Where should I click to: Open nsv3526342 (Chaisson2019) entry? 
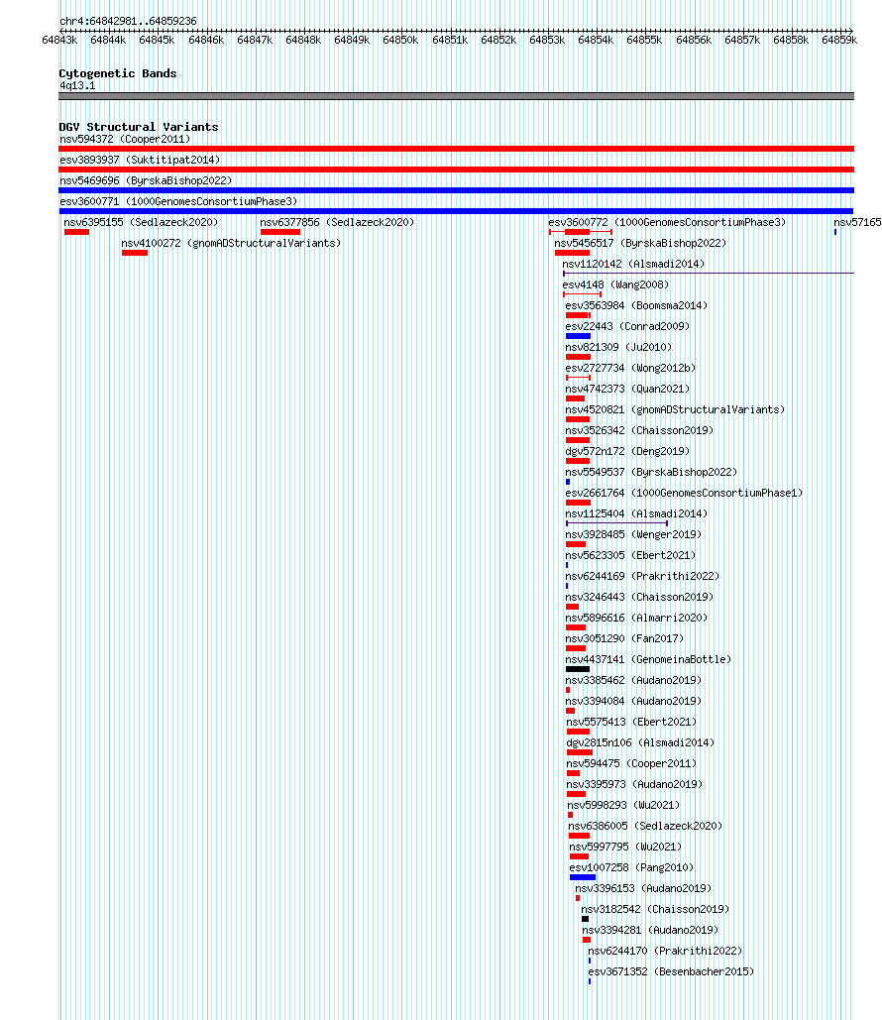[639, 430]
